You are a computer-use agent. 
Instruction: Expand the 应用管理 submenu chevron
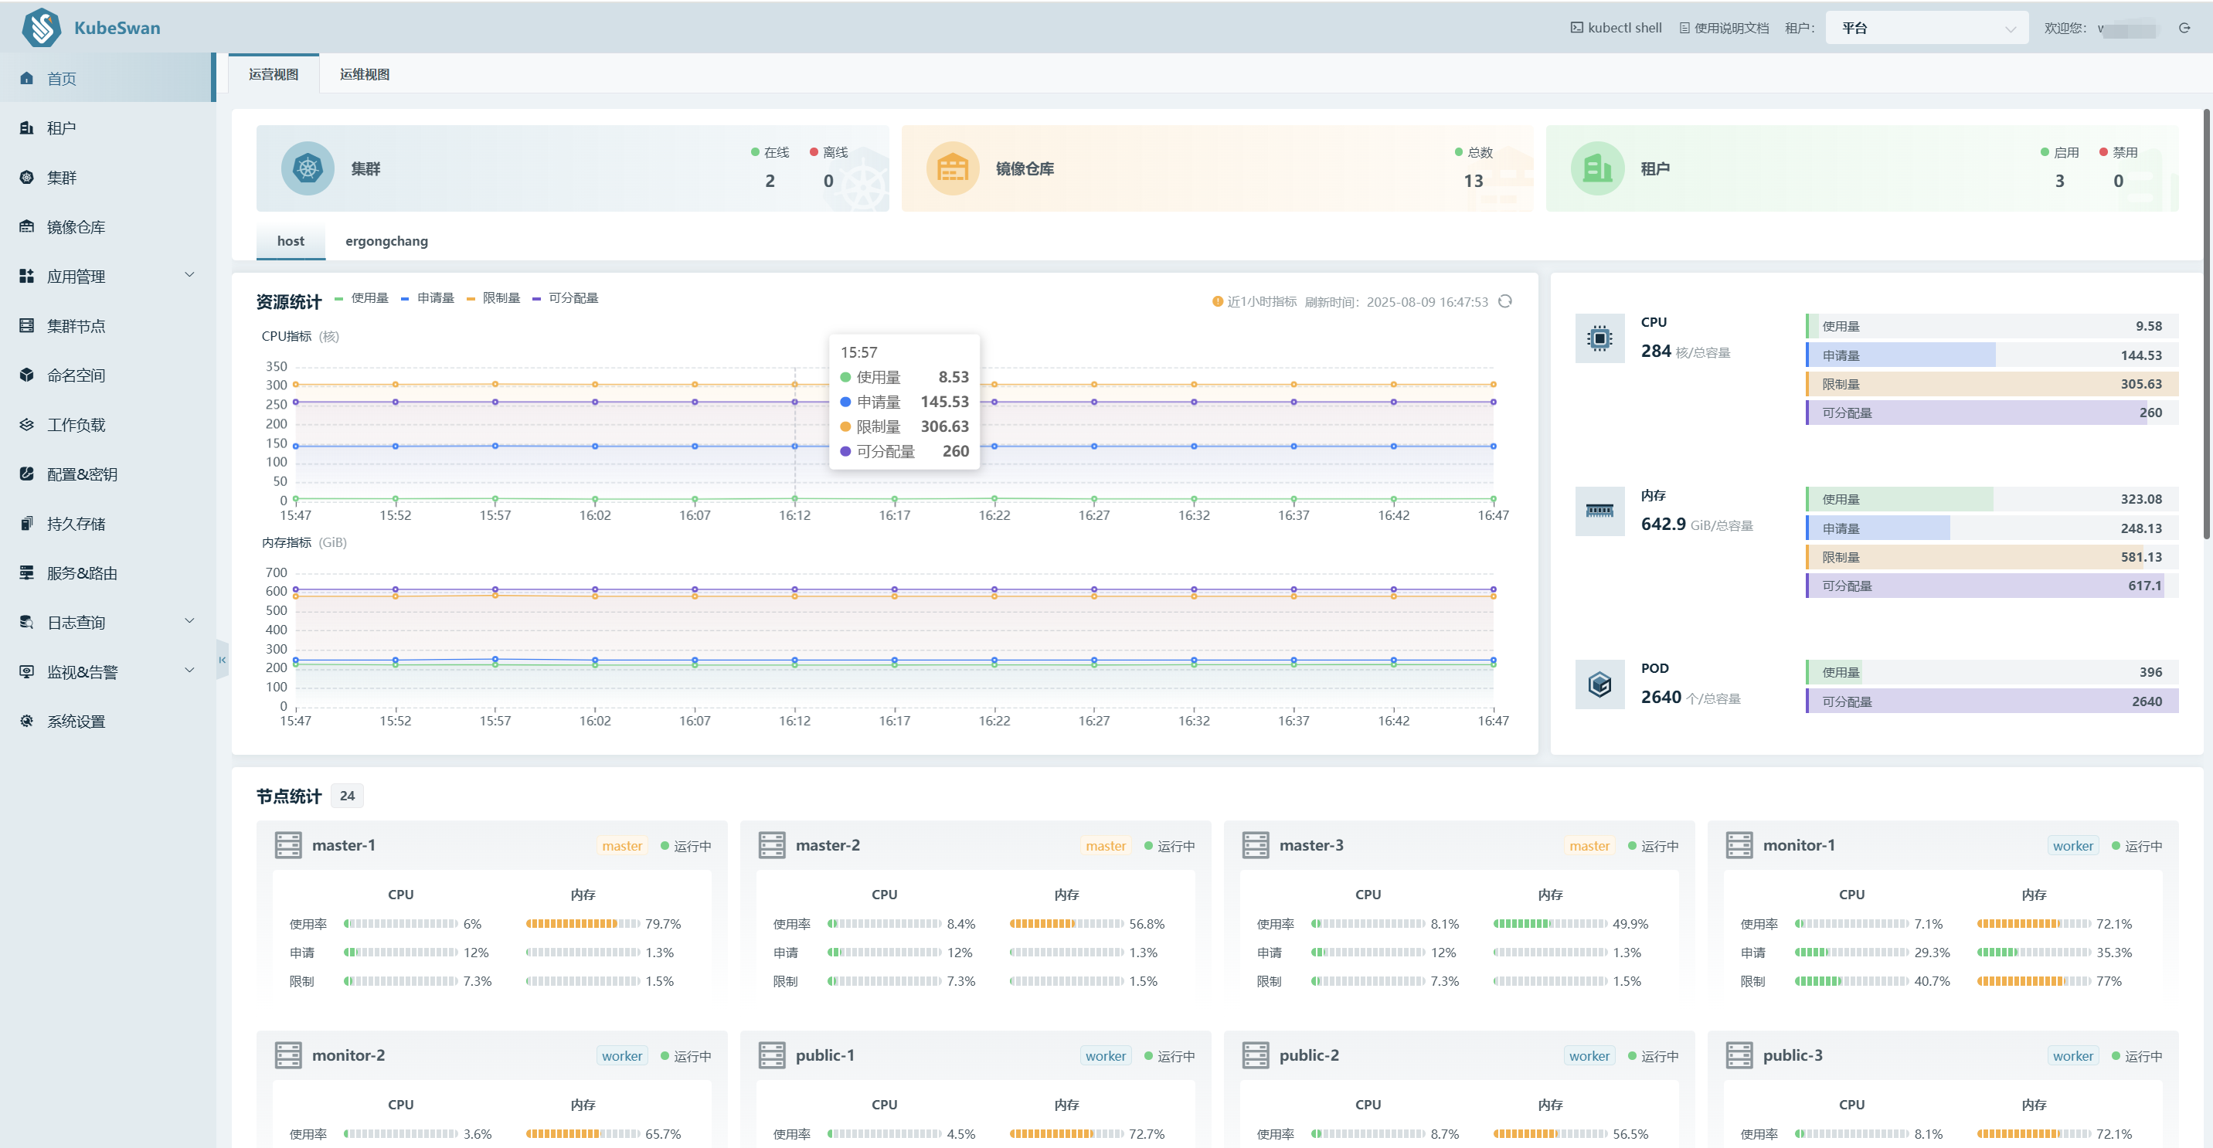(190, 276)
